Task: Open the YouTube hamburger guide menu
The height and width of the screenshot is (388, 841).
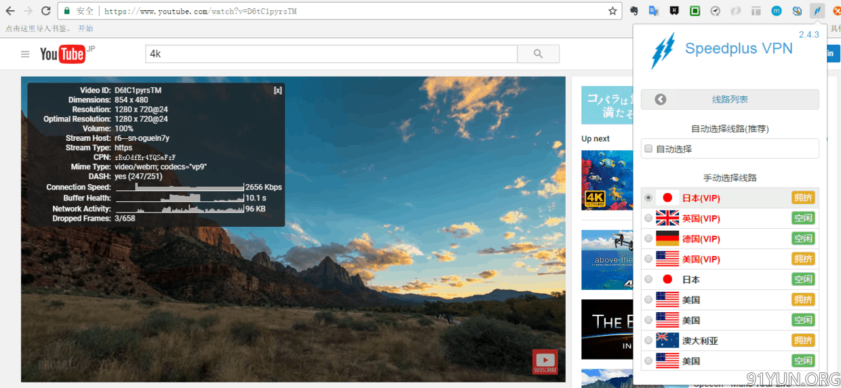Action: pos(25,54)
